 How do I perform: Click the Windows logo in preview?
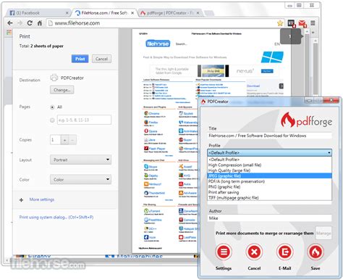[x=272, y=57]
